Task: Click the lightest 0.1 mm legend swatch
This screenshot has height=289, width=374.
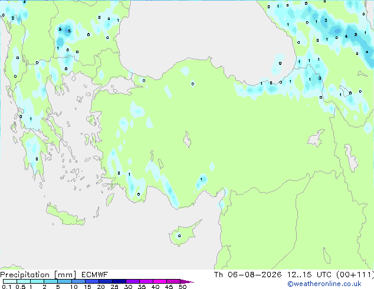Action: point(10,281)
